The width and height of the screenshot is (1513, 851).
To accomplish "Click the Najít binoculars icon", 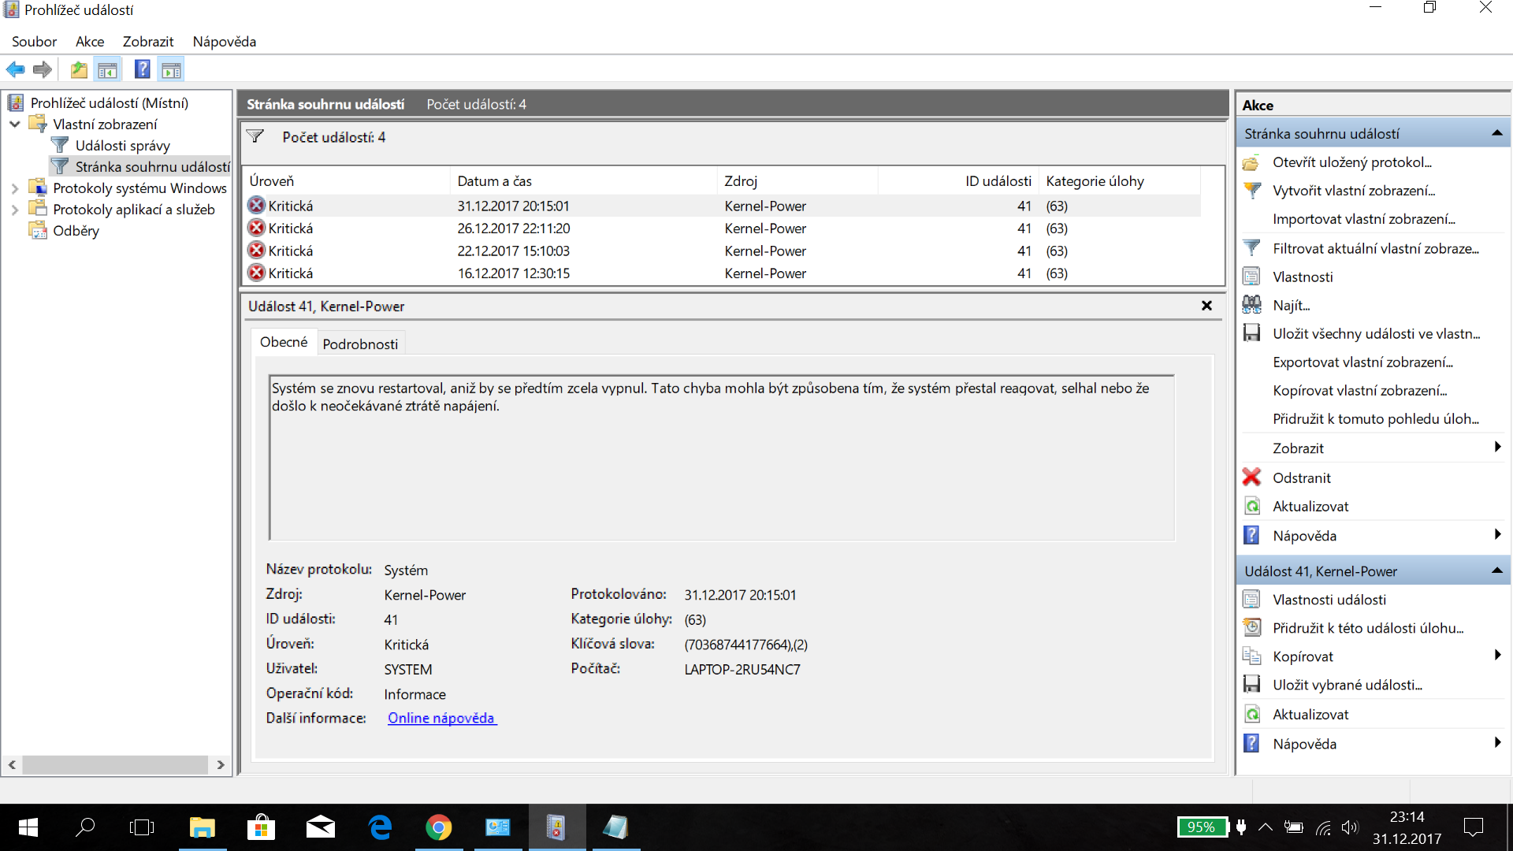I will pyautogui.click(x=1251, y=305).
